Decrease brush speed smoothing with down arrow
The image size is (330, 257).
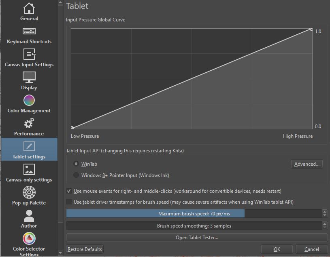[x=325, y=228]
